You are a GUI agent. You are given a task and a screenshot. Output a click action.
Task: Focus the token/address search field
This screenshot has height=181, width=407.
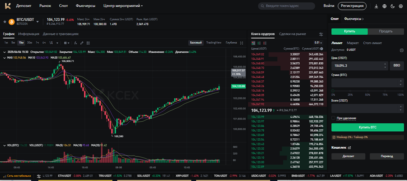[x=287, y=6]
